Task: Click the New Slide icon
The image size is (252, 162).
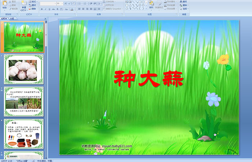Action: [24, 3]
